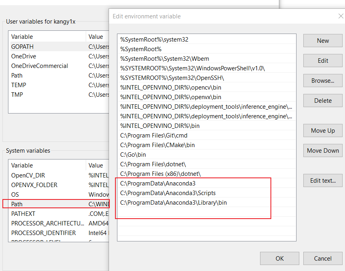Select the C:\Program Files\Git\cmd entry
Image resolution: width=345 pixels, height=271 pixels.
coord(207,135)
